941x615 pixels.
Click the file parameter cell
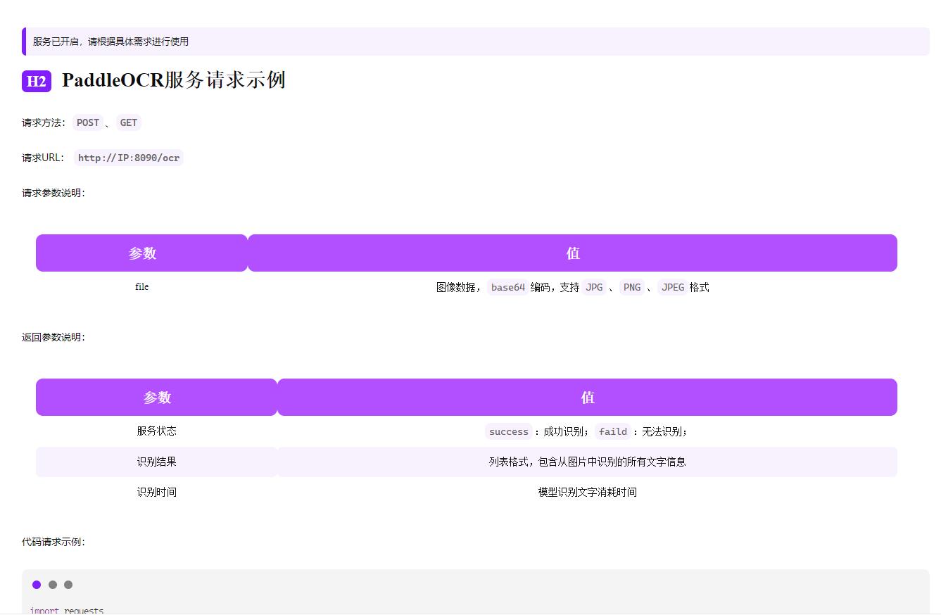pyautogui.click(x=142, y=286)
